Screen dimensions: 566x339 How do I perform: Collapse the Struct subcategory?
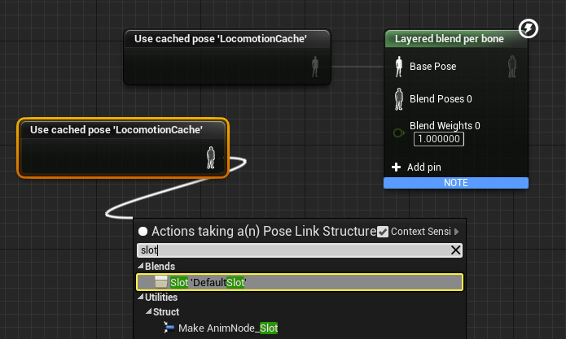[149, 311]
